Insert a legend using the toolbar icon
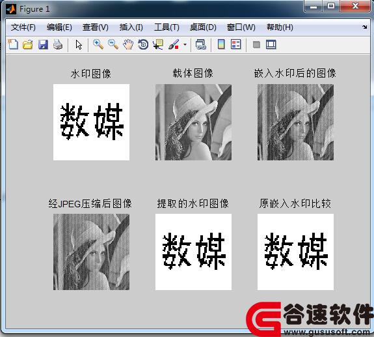The image size is (374, 337). pyautogui.click(x=236, y=44)
